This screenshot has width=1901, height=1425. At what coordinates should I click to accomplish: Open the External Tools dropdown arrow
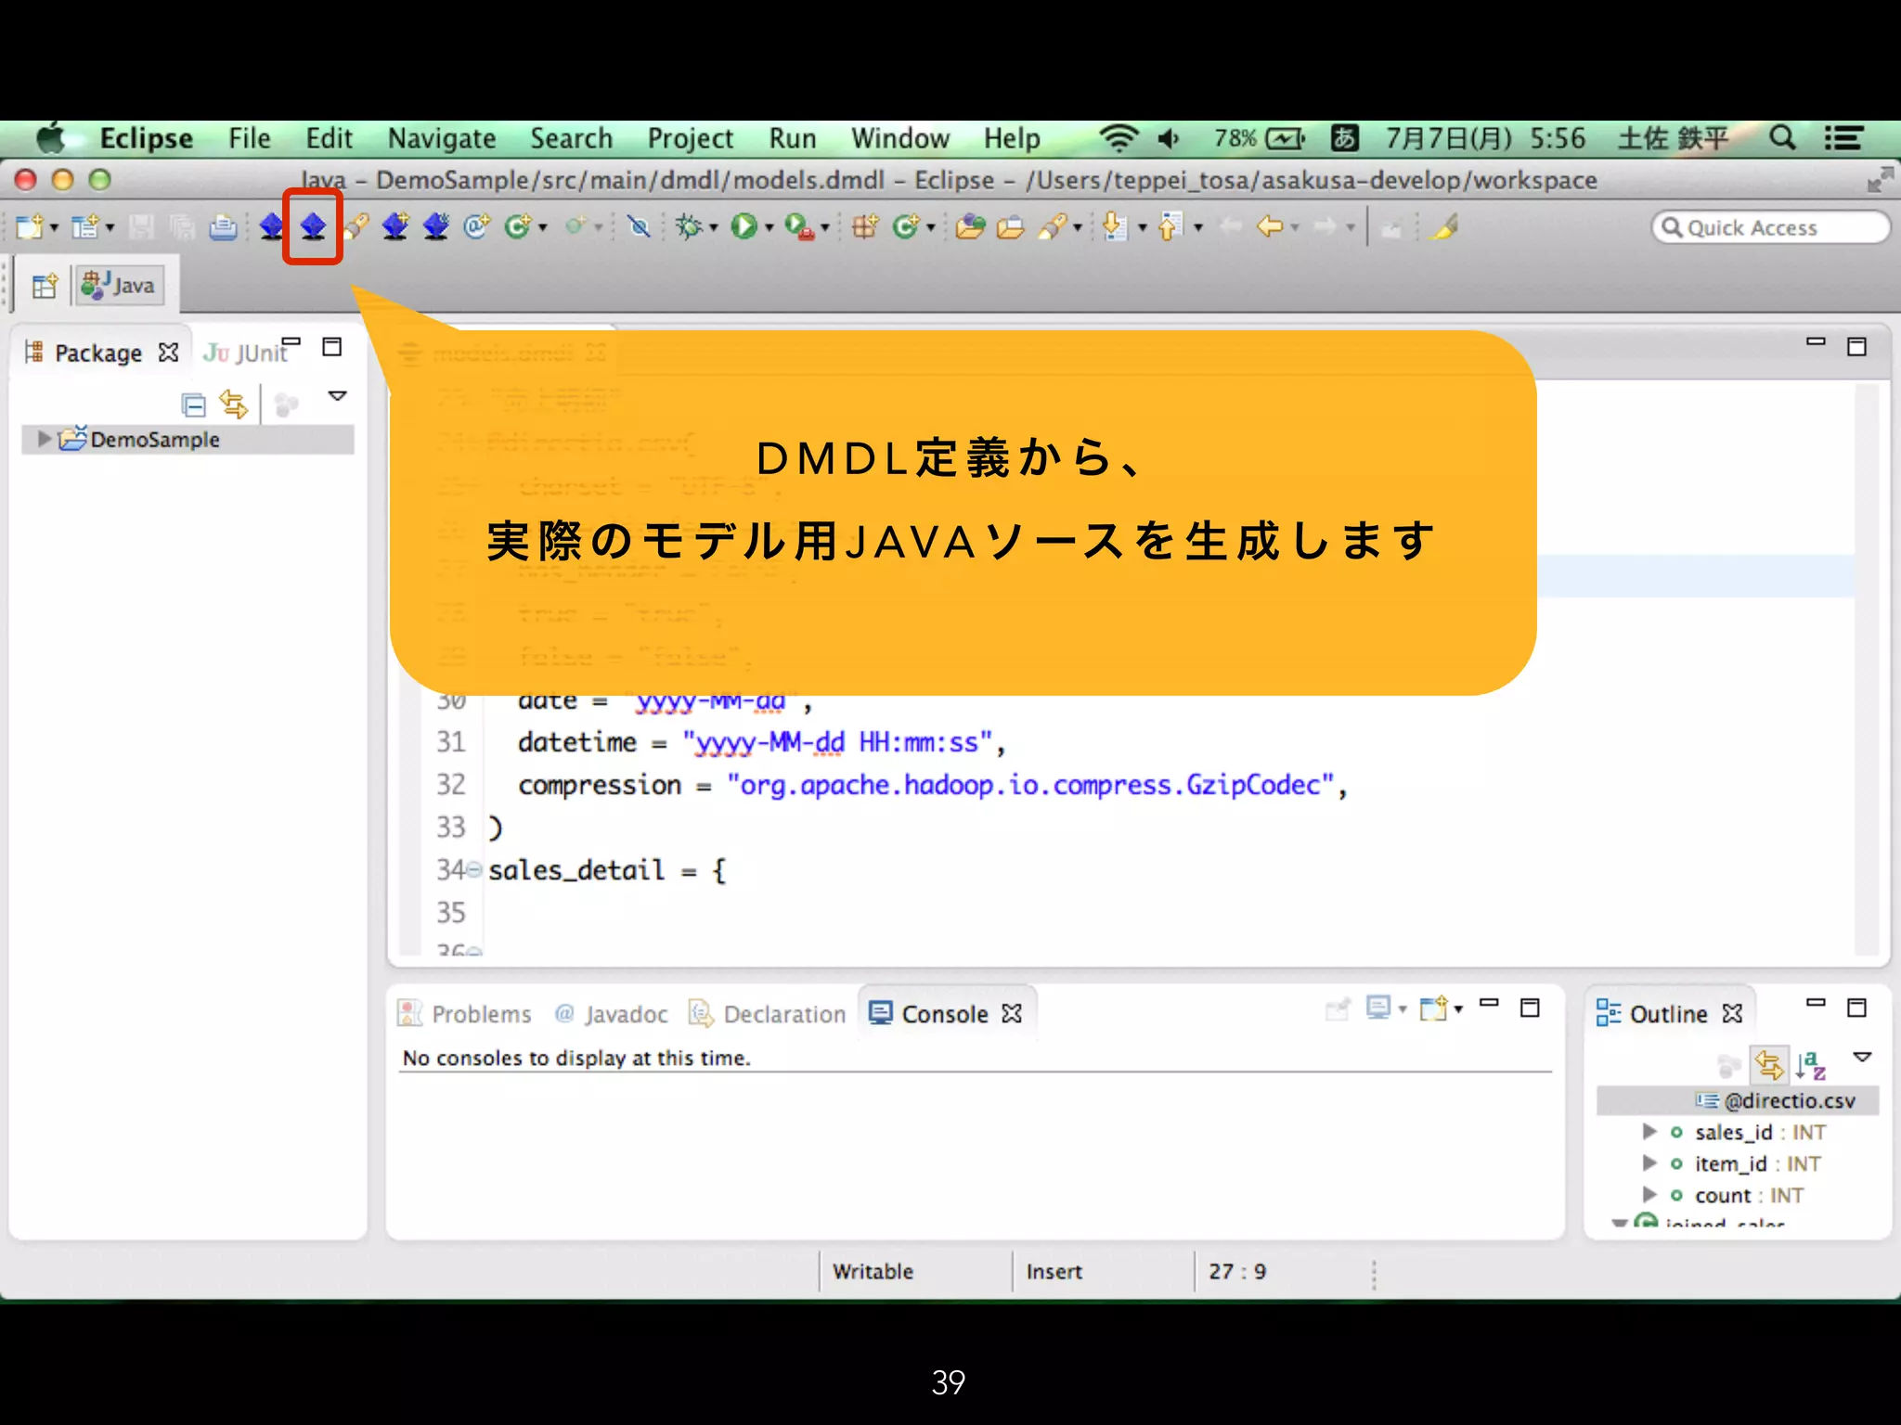tap(824, 228)
